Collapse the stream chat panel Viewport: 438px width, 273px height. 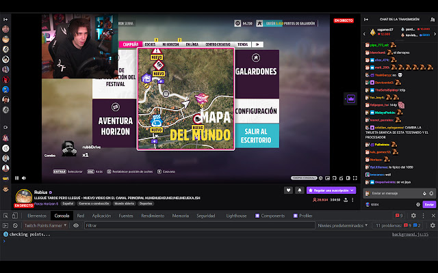(366, 20)
